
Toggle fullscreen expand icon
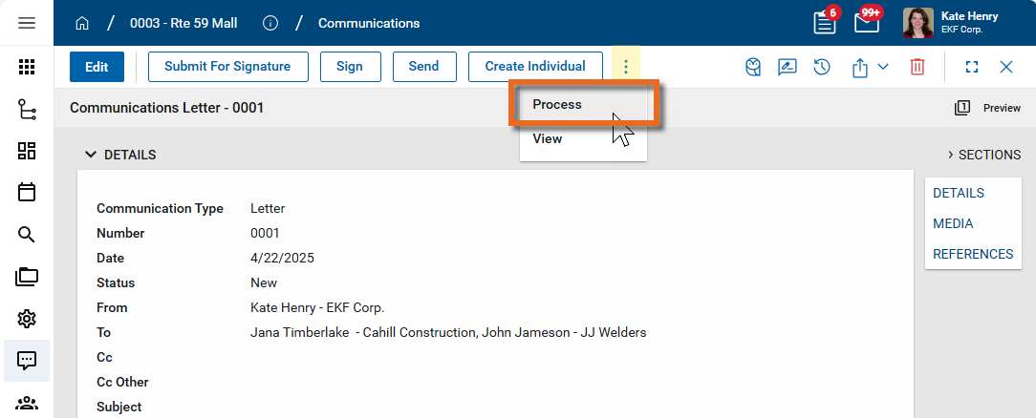[x=972, y=67]
